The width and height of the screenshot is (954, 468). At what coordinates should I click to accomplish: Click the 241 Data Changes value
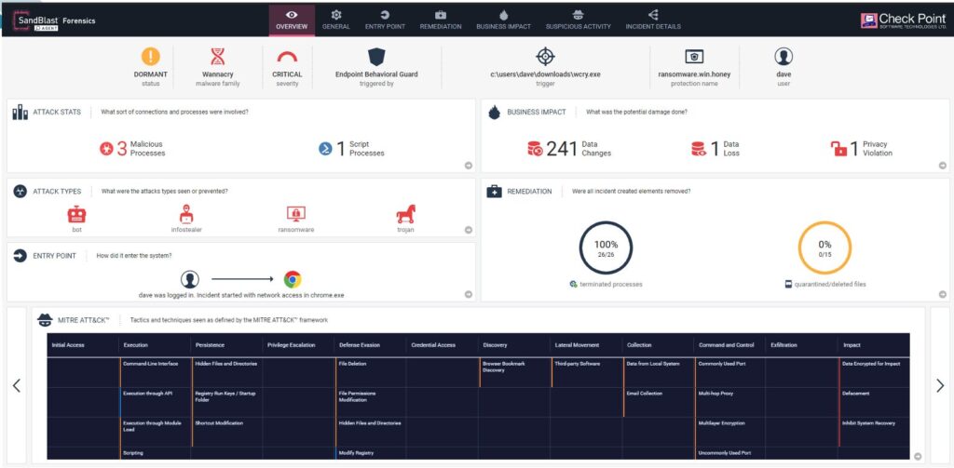[562, 148]
